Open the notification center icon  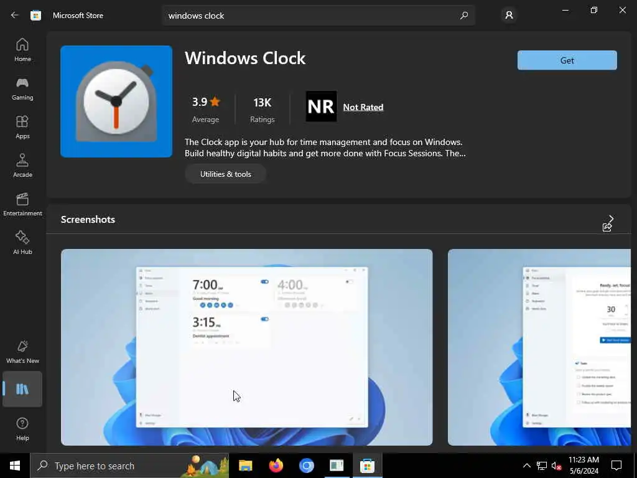616,466
